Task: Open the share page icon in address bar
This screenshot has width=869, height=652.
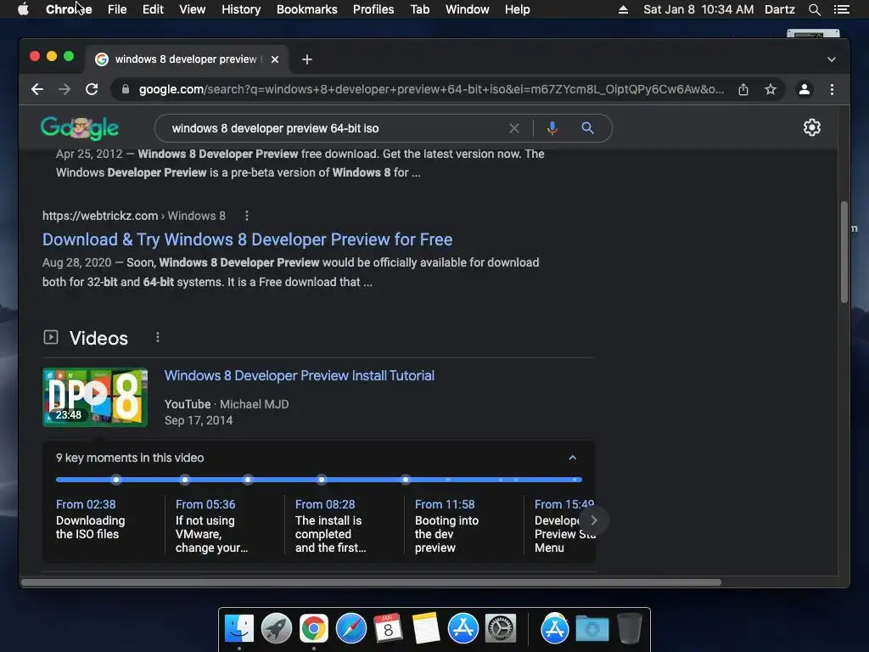Action: [743, 89]
